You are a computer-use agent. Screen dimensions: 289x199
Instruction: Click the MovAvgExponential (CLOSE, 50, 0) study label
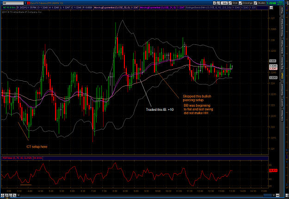(x=112, y=8)
